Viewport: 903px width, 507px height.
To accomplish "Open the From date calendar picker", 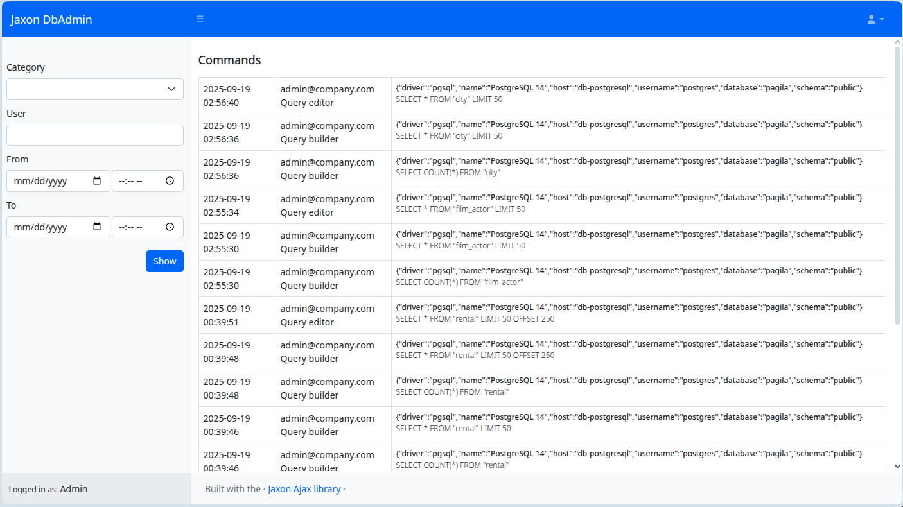I will coord(97,181).
